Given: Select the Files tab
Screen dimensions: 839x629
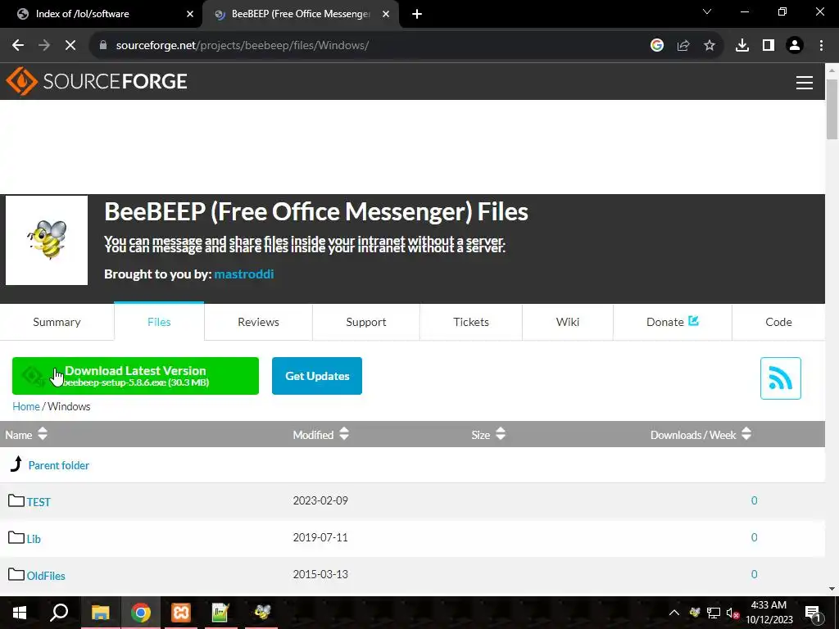Looking at the screenshot, I should pyautogui.click(x=159, y=322).
